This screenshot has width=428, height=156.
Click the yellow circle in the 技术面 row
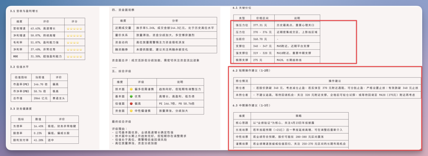(131, 89)
